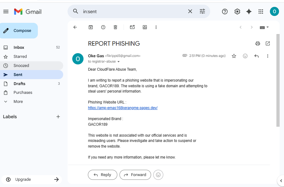This screenshot has height=187, width=284.
Task: Show details for recipient registrar-abuse
Action: pos(119,62)
